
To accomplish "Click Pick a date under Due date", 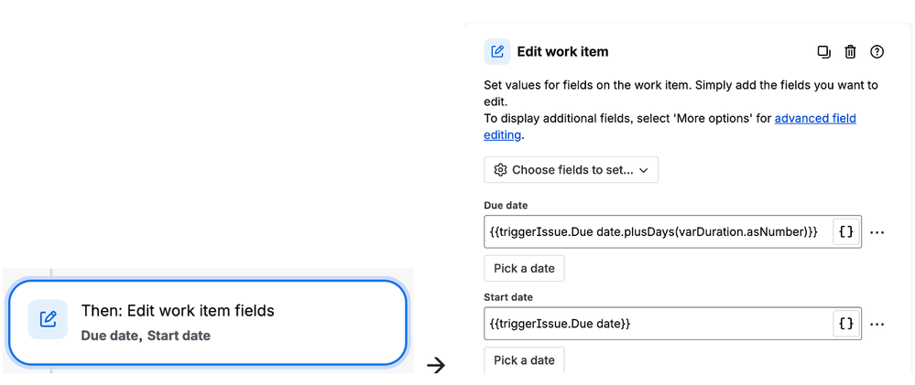I will point(524,269).
